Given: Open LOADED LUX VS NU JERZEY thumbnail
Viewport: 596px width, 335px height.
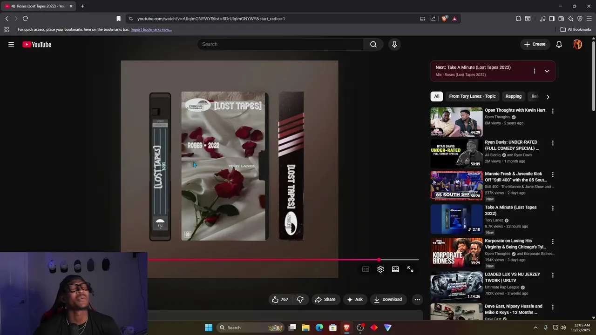Looking at the screenshot, I should click(456, 286).
